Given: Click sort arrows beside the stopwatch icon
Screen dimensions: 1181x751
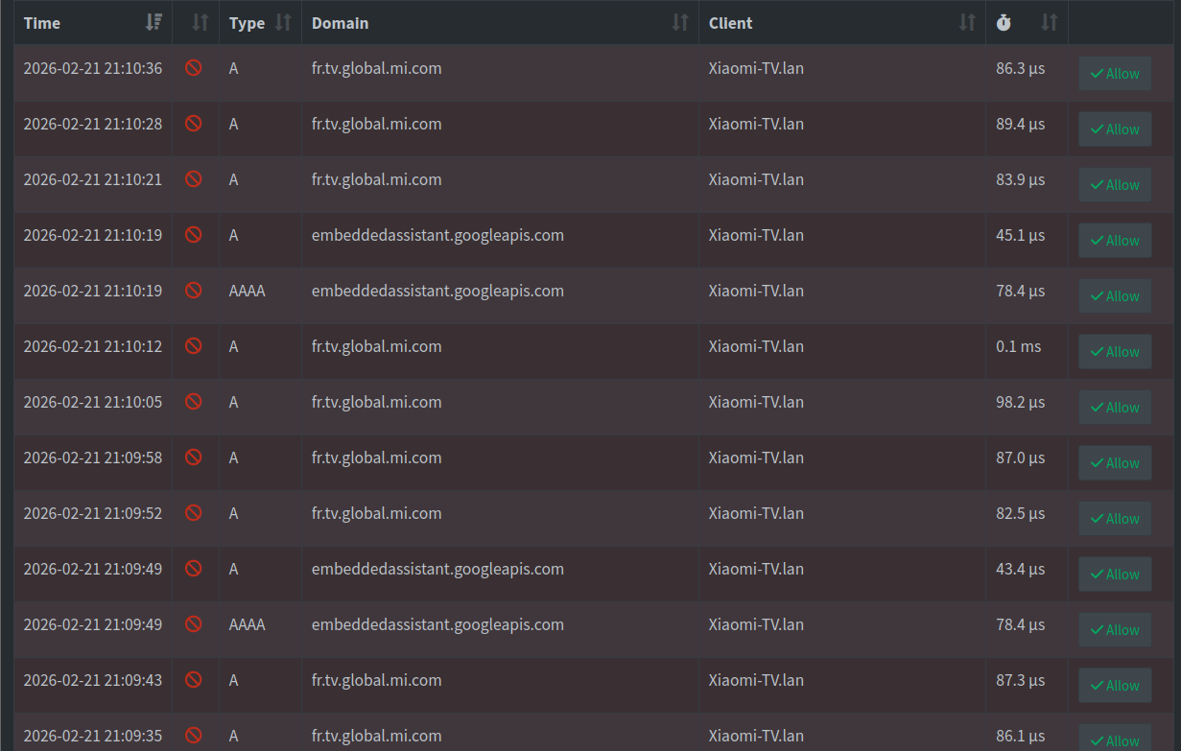Looking at the screenshot, I should click(1050, 23).
